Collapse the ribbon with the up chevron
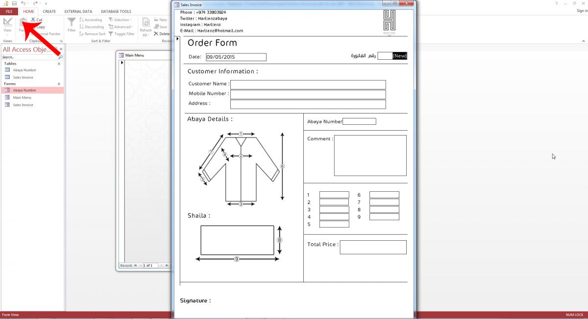Image resolution: width=588 pixels, height=319 pixels. pos(584,41)
